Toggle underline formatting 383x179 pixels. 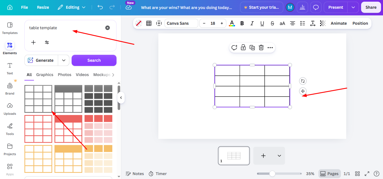point(262,23)
